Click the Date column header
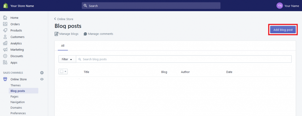The height and width of the screenshot is (116, 302). click(x=229, y=72)
